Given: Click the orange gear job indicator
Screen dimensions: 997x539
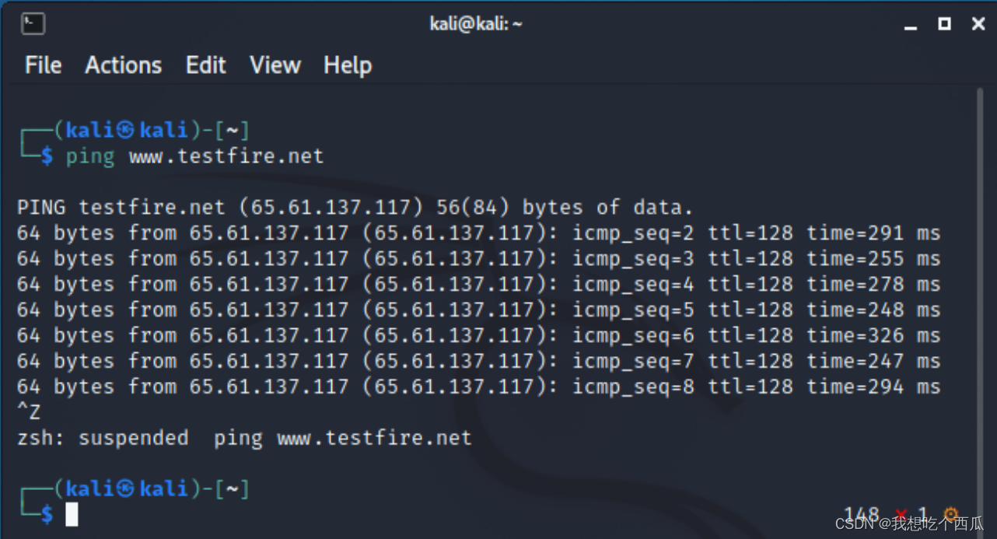Looking at the screenshot, I should tap(950, 514).
